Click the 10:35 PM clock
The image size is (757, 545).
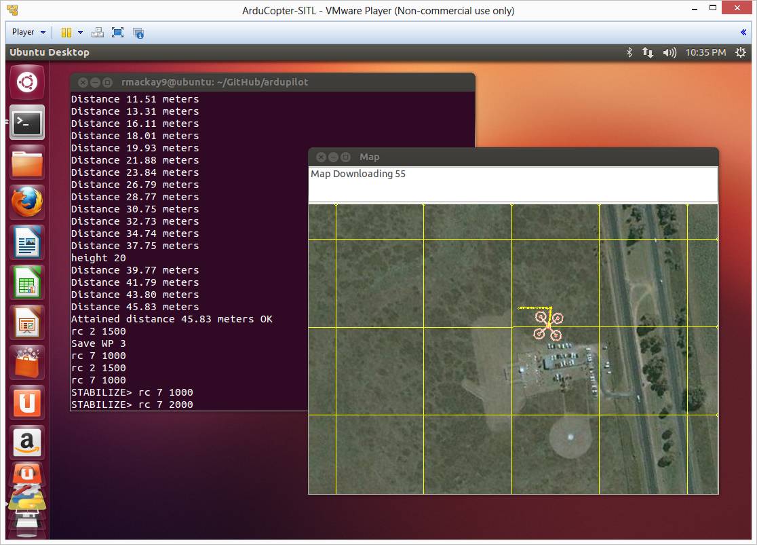(x=705, y=52)
